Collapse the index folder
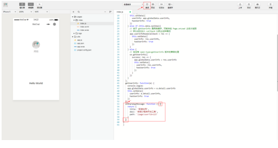Viewport: 278px width, 148px height. (74, 20)
